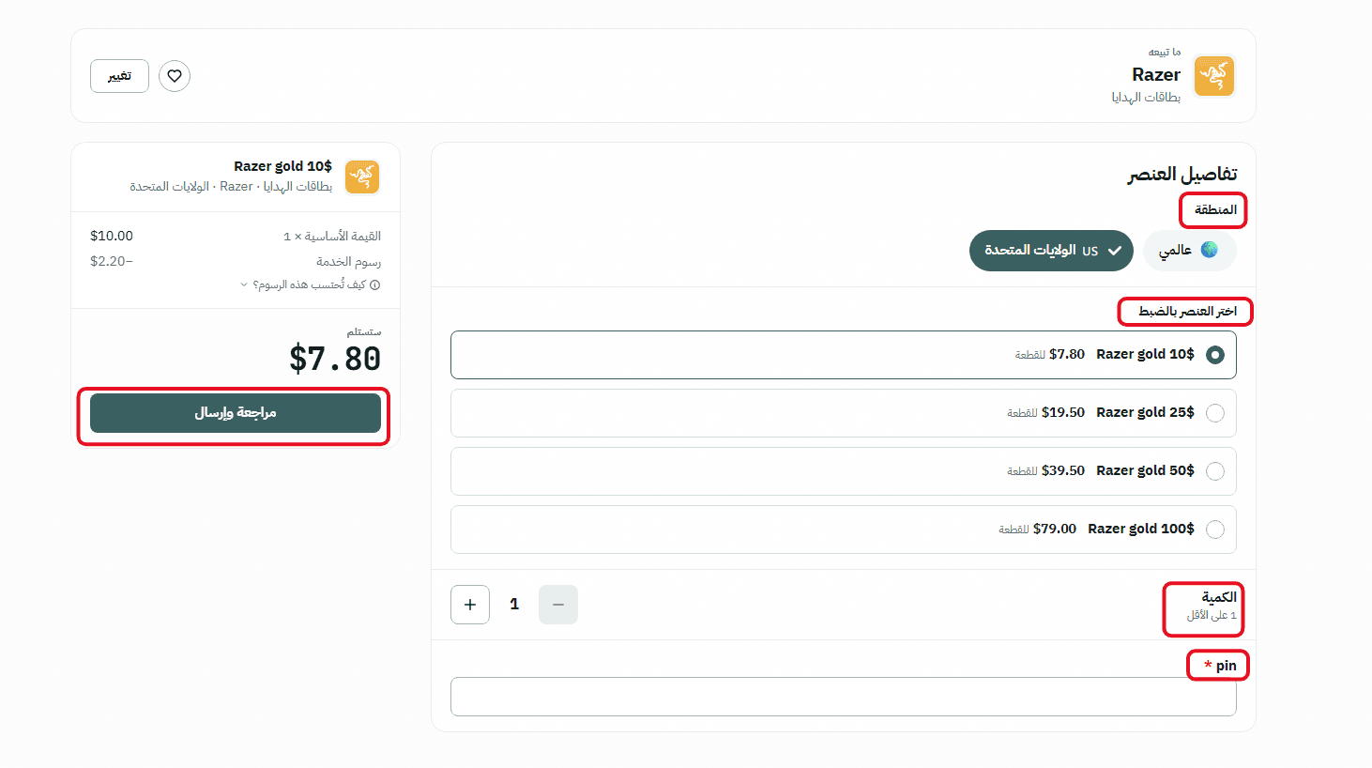Click the Razer title in header
Image resolution: width=1372 pixels, height=768 pixels.
coord(1156,75)
